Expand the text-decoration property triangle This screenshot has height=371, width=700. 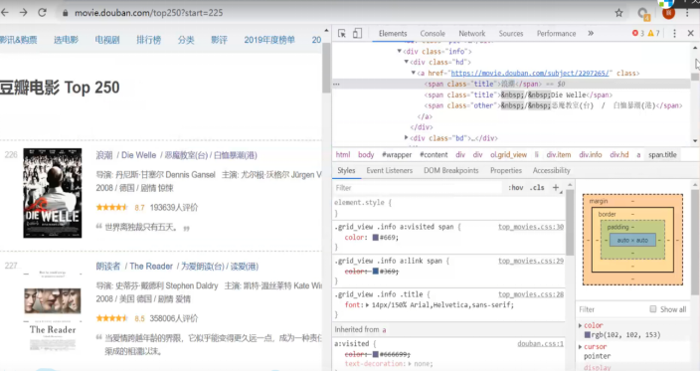click(x=410, y=364)
